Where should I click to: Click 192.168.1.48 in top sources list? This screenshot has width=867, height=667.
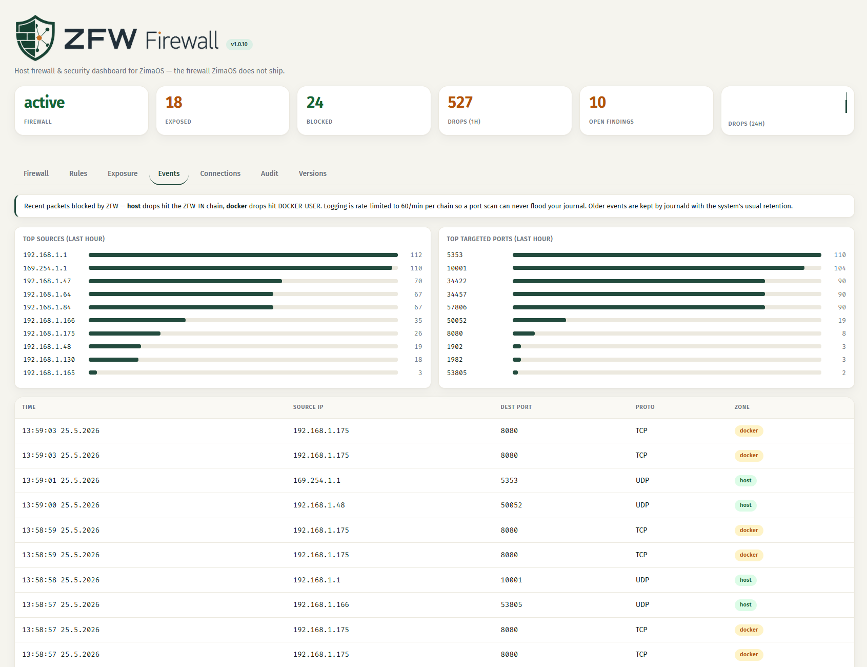click(x=223, y=346)
